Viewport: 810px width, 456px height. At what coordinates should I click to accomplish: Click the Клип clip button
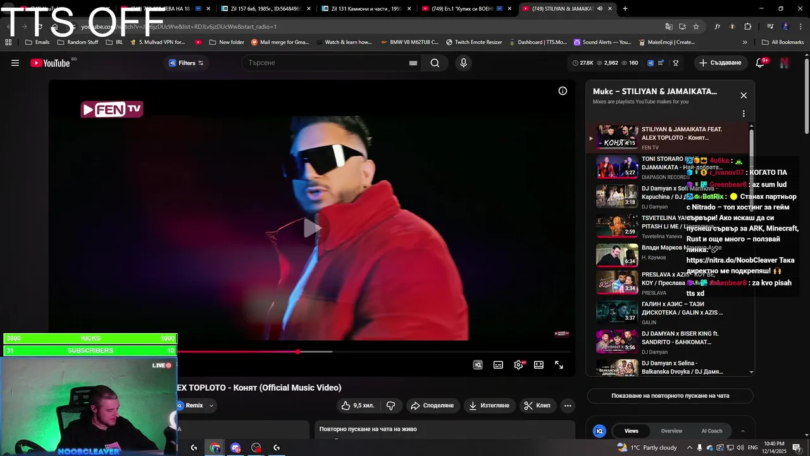coord(537,405)
